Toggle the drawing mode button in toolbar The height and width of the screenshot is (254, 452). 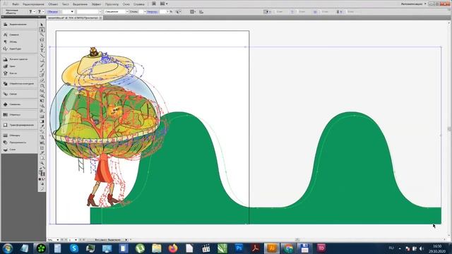[42, 183]
